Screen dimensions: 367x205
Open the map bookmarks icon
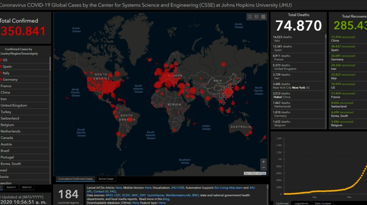click(x=250, y=16)
